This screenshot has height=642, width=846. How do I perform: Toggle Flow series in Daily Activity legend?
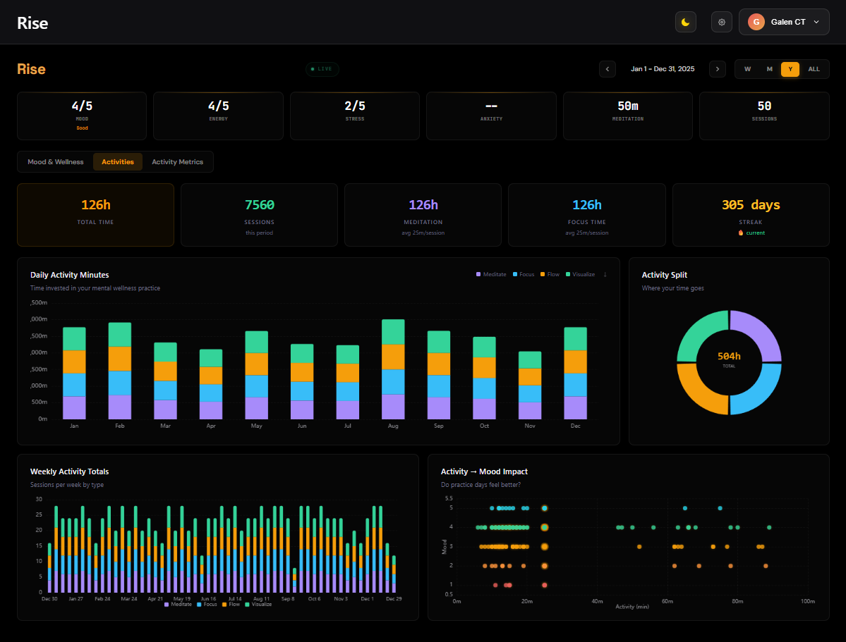click(x=550, y=274)
